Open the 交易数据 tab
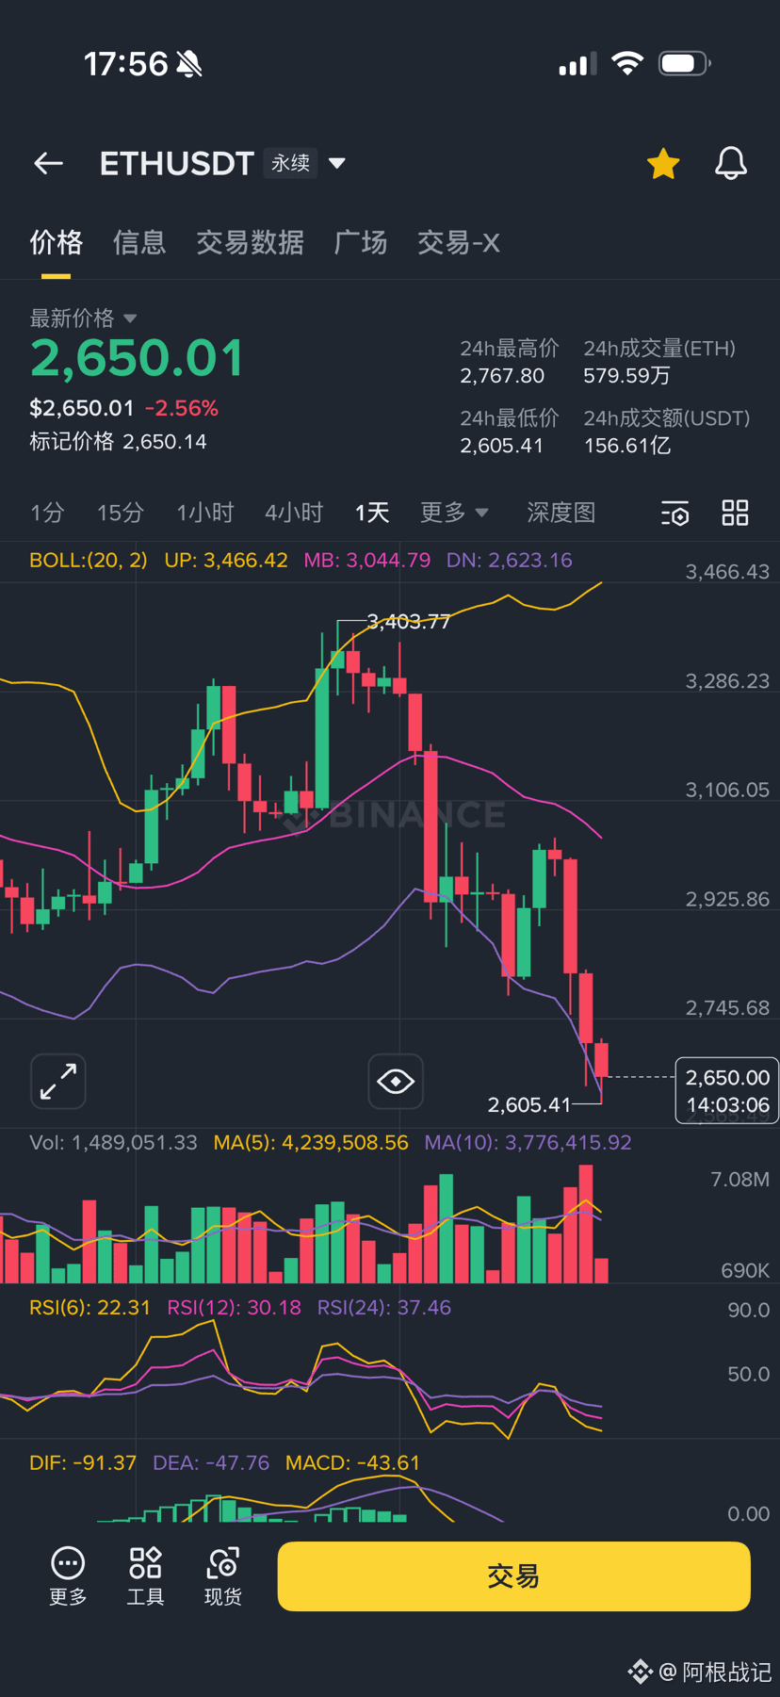 [x=250, y=243]
